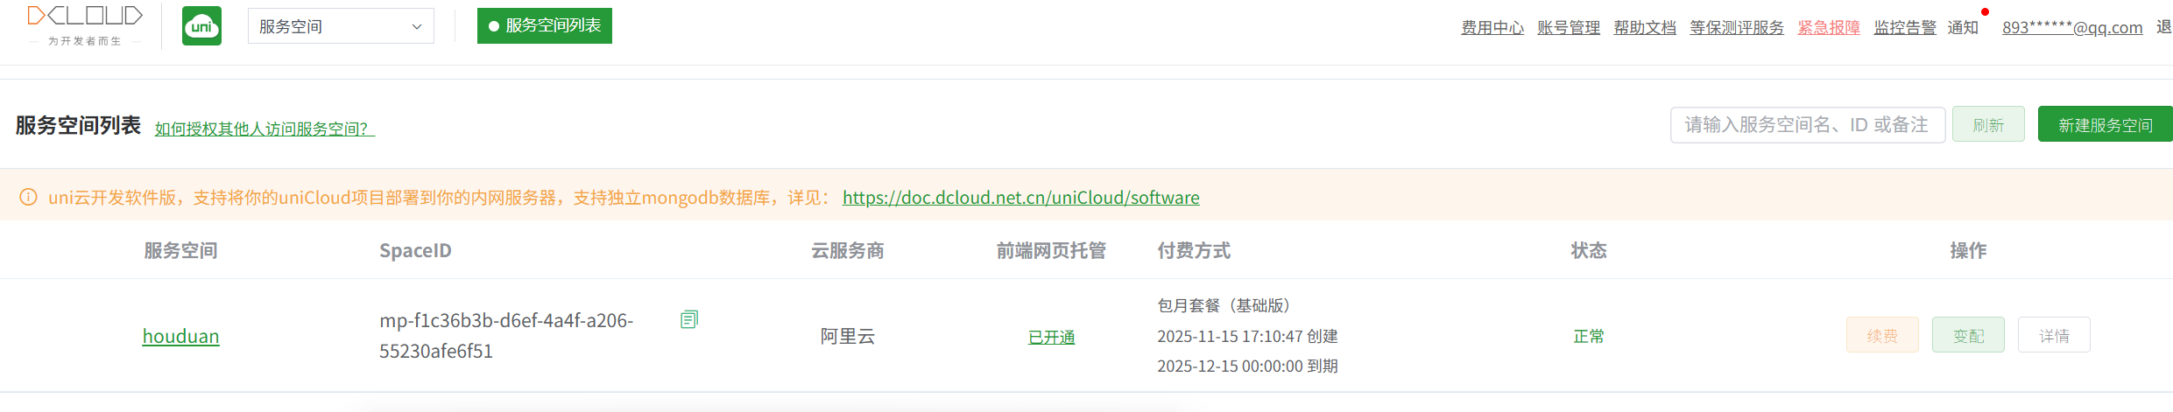Open 费用中心 from top menu
Screen dimensions: 2173x412
pos(1492,27)
